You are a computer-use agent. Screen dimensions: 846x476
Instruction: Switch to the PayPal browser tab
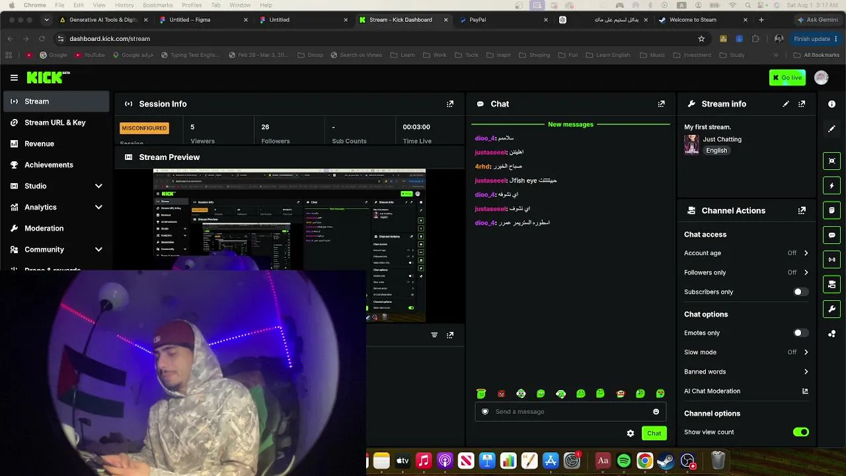click(502, 20)
